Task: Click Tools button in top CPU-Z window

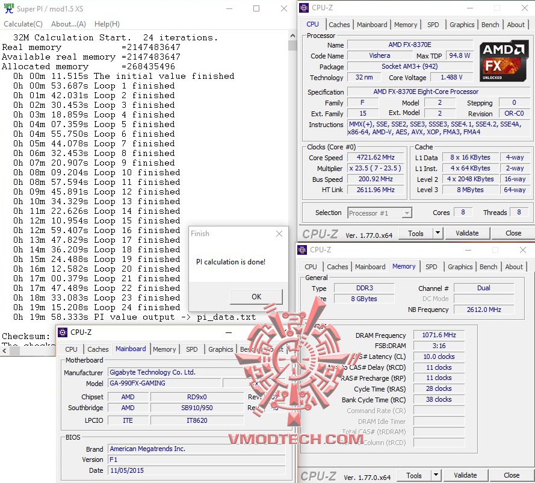Action: (x=416, y=234)
